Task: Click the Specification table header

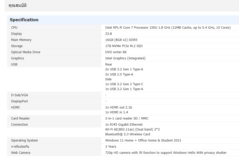Action: pyautogui.click(x=24, y=20)
